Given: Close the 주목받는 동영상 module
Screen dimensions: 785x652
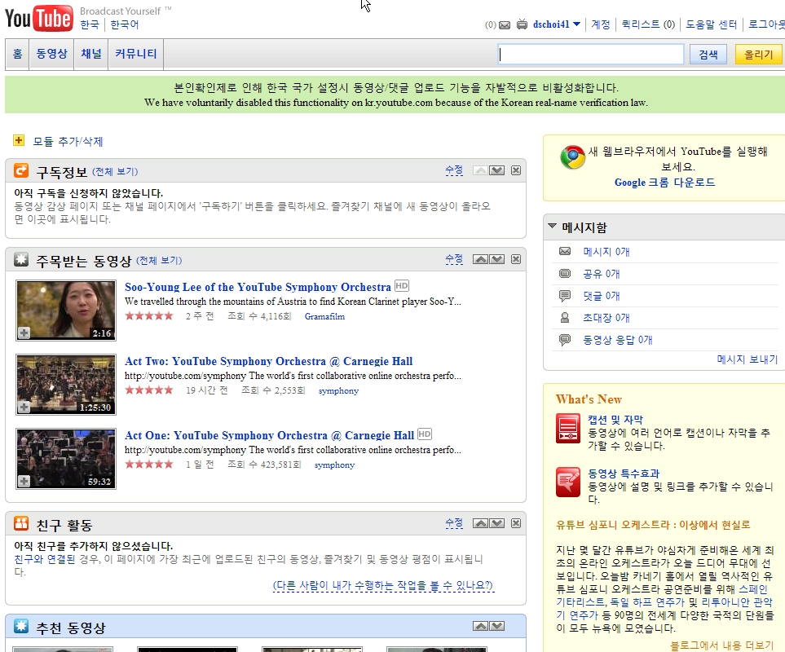Looking at the screenshot, I should tap(515, 259).
